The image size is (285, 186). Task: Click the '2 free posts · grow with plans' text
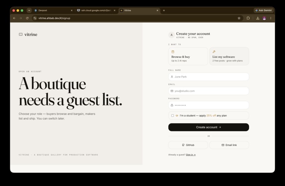pyautogui.click(x=228, y=61)
